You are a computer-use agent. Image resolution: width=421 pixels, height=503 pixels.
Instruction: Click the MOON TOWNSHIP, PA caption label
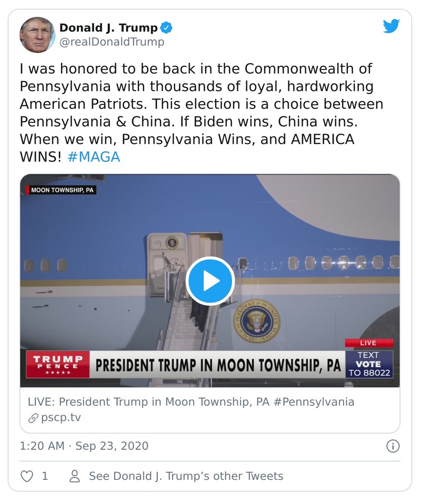coord(63,190)
